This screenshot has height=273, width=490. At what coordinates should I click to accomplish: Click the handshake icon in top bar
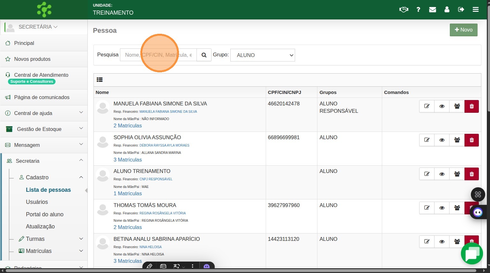(404, 10)
